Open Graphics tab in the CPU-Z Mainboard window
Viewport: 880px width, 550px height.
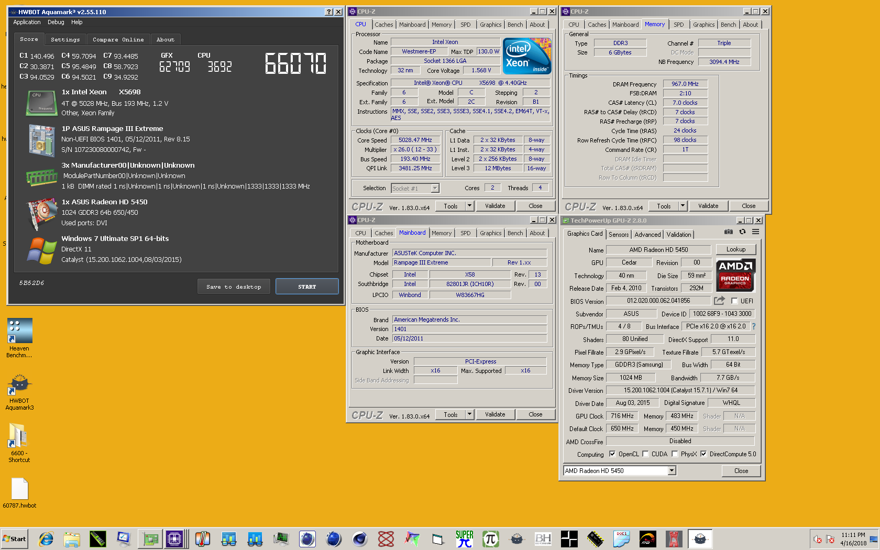pos(491,233)
